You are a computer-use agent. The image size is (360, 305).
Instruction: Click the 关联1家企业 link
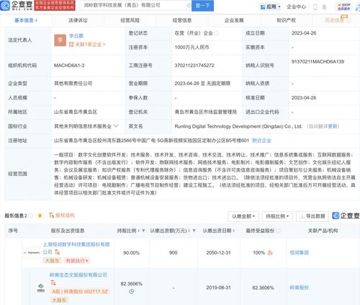tap(87, 45)
